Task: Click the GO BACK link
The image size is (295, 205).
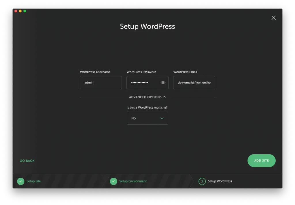Action: coord(27,161)
